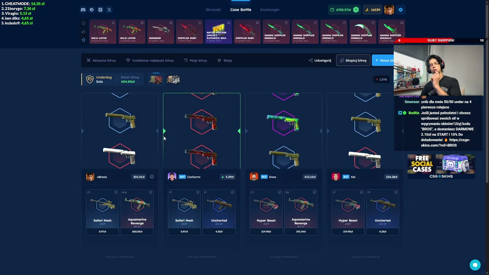
Task: Click xBroos Safari Mesh AWP card
Action: click(x=102, y=212)
